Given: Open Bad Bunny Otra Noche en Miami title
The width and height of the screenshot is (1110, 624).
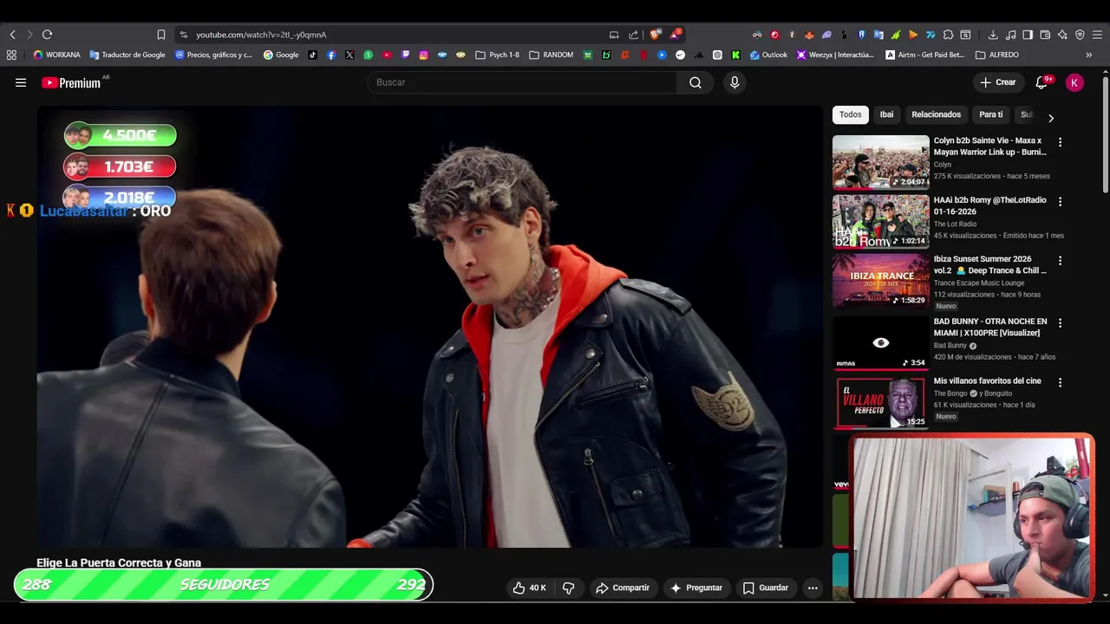Looking at the screenshot, I should (x=990, y=327).
